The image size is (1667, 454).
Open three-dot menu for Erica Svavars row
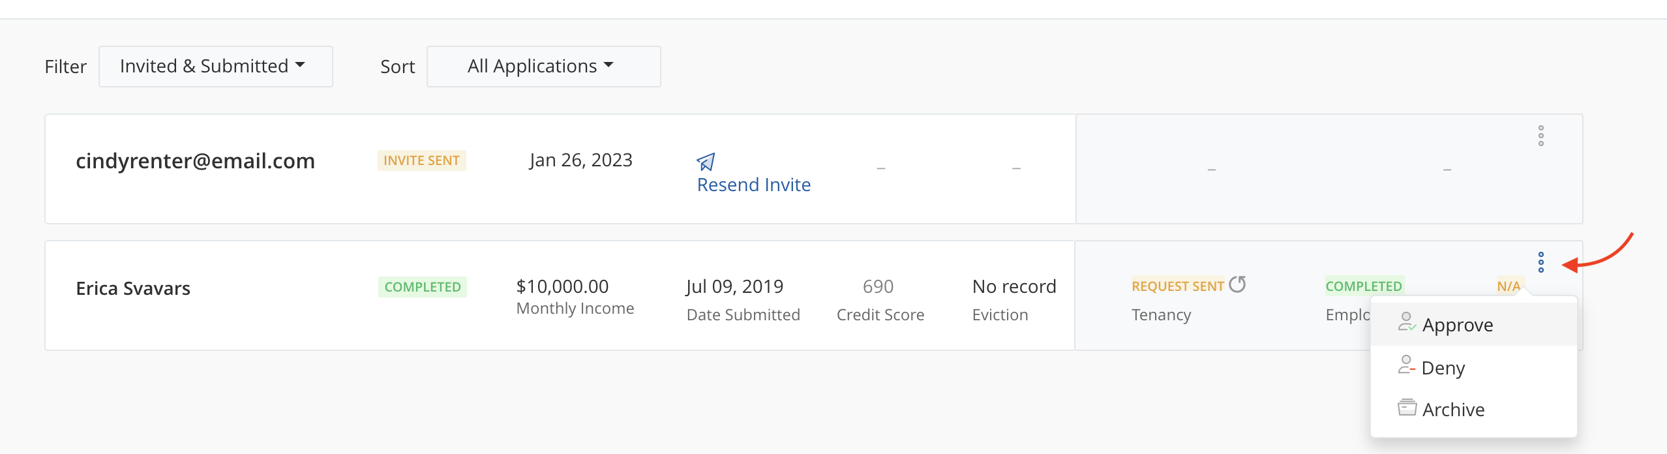click(1540, 262)
